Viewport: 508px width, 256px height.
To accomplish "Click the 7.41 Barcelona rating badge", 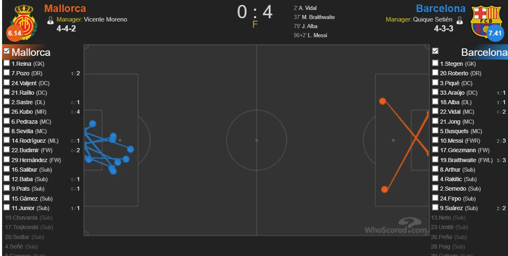I will coord(495,33).
